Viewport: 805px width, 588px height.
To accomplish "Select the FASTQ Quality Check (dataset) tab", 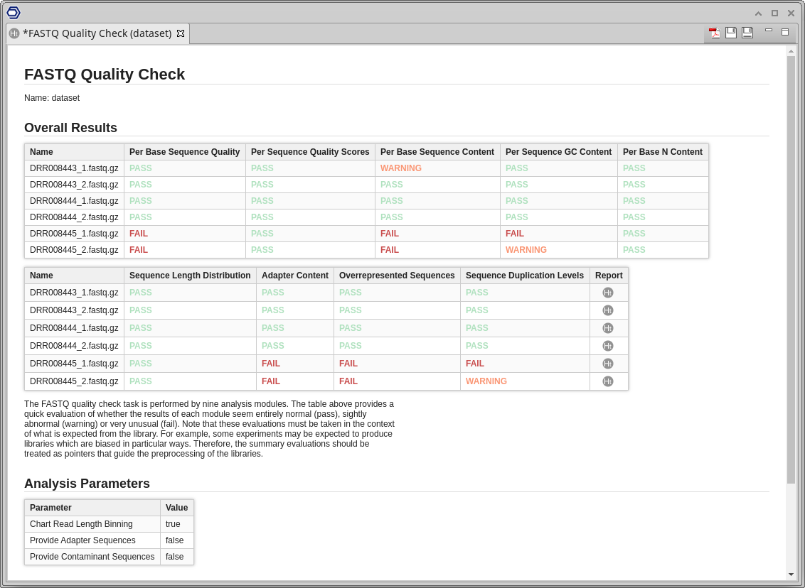I will [x=97, y=33].
